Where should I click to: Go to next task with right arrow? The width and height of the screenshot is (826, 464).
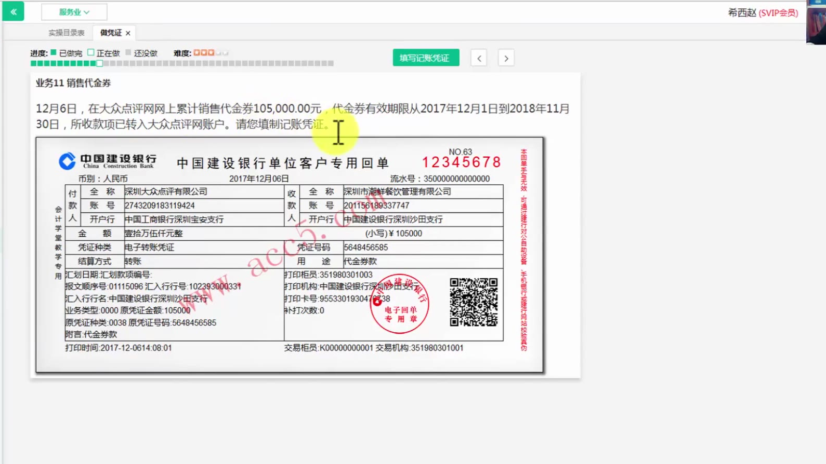(506, 58)
